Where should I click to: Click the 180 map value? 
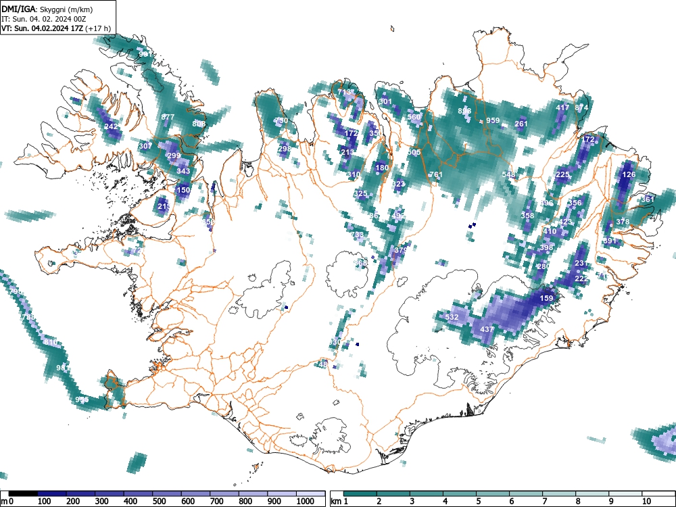coord(382,168)
